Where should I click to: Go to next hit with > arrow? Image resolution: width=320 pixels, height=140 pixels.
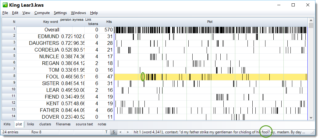tap(127, 132)
